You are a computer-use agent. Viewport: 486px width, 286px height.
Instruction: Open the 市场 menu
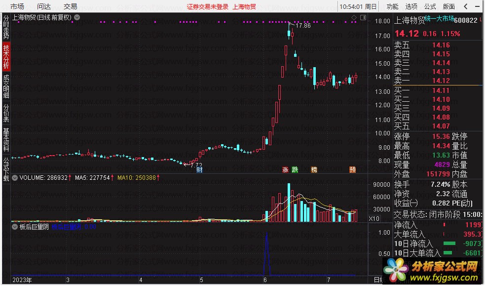pyautogui.click(x=17, y=6)
